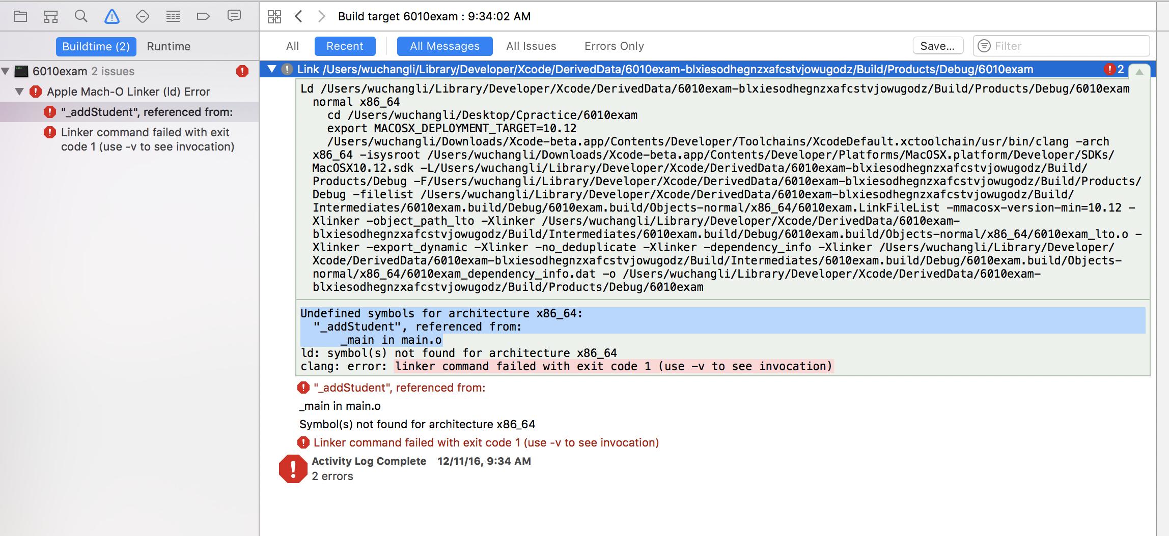The height and width of the screenshot is (536, 1169).
Task: Select the 6010exam 2 issues row
Action: pyautogui.click(x=129, y=71)
